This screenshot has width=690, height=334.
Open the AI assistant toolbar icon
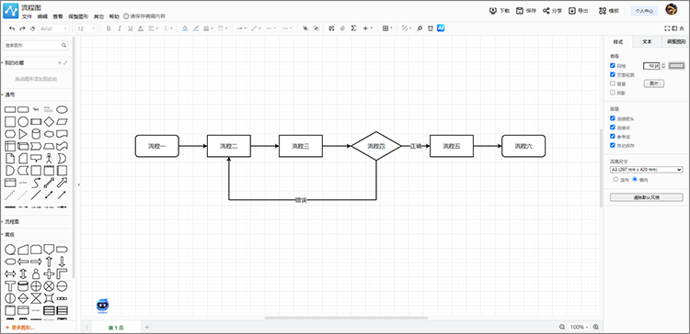[441, 28]
